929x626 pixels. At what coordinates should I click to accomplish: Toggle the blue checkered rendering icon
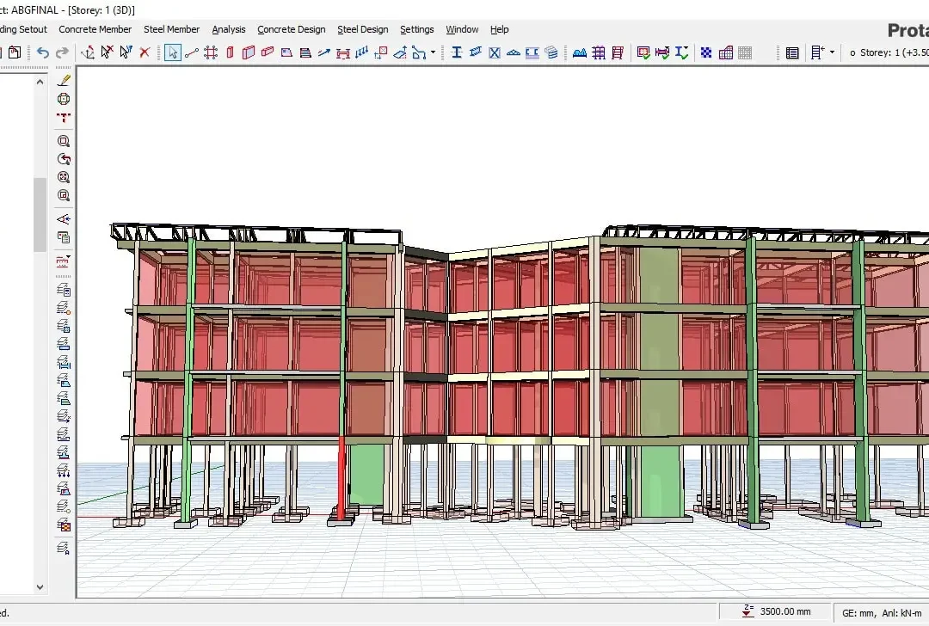pyautogui.click(x=706, y=52)
